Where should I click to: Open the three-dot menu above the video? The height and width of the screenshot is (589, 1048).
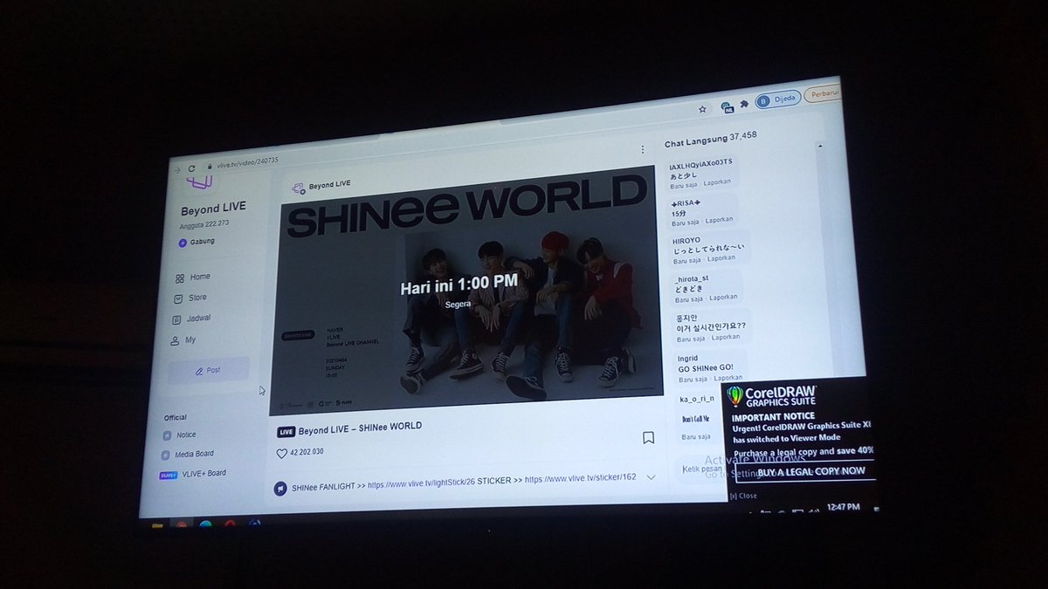pos(642,150)
